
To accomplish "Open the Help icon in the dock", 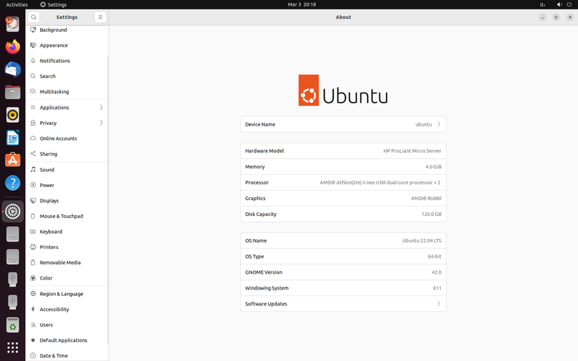I will pos(12,183).
